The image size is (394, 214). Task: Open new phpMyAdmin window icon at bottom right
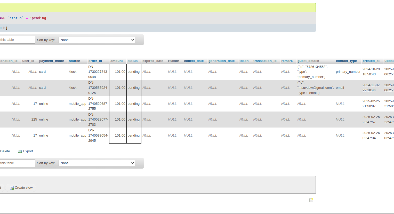pos(311,200)
